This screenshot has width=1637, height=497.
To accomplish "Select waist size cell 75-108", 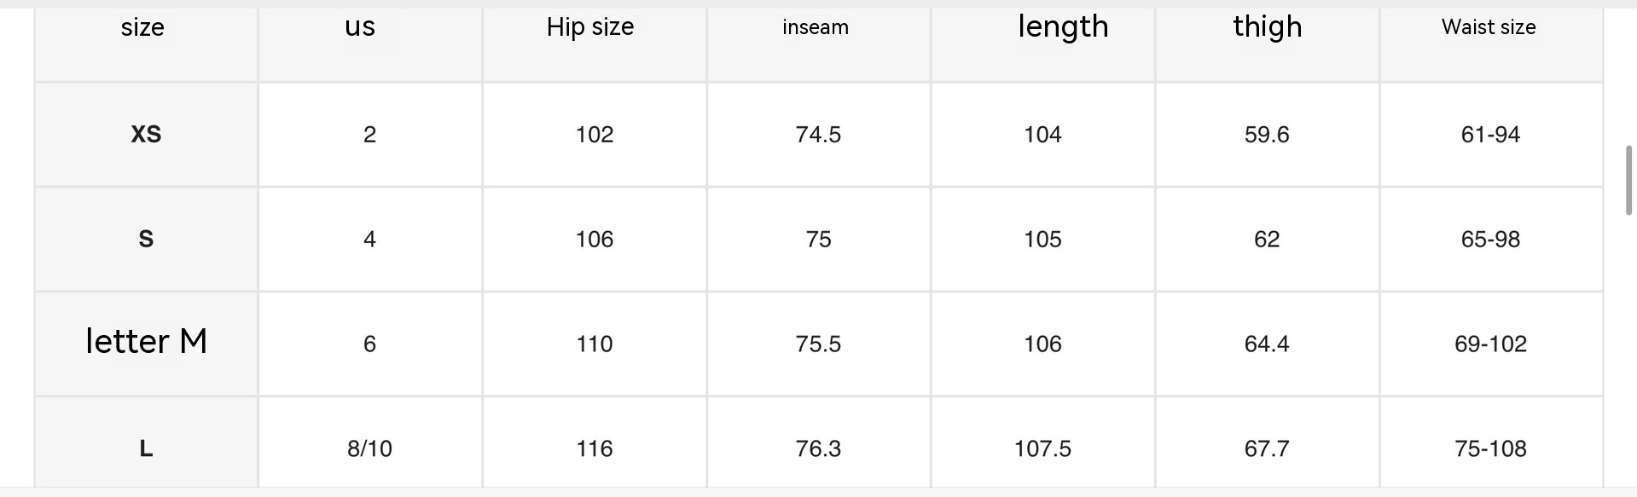I will 1490,449.
